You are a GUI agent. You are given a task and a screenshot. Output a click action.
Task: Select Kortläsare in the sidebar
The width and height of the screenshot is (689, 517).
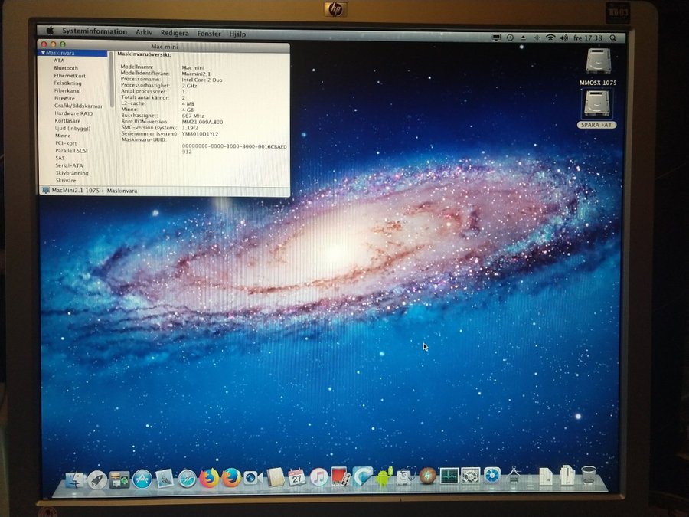(67, 120)
